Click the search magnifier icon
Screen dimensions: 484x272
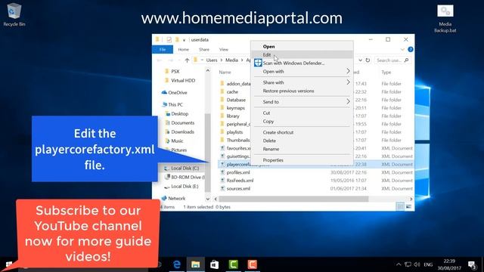407,60
